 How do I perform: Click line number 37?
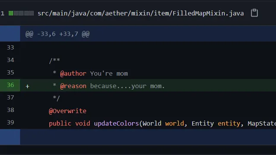10,97
